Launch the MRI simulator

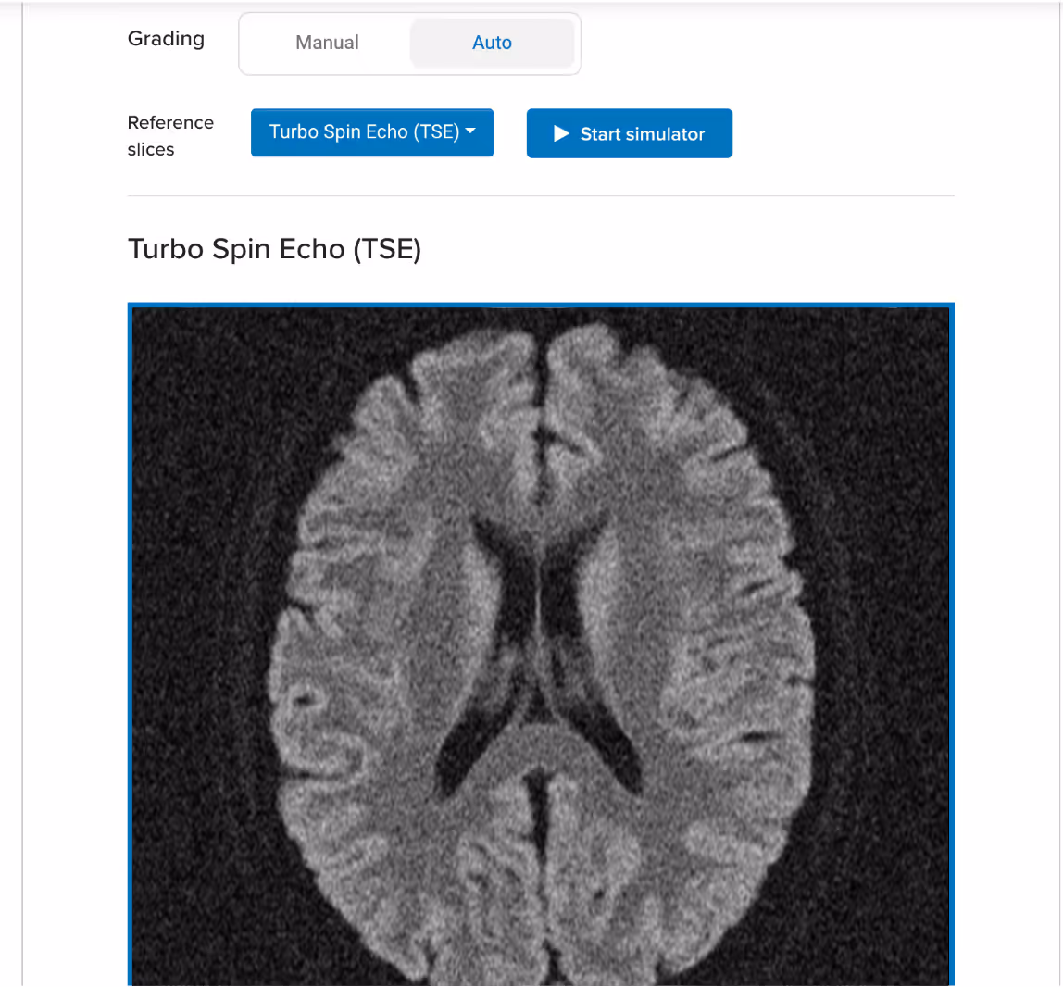630,133
